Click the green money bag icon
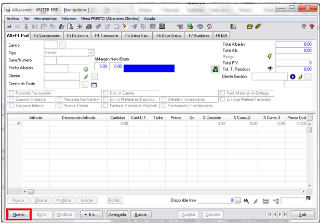Screen dimensions: 321x224 215,70
